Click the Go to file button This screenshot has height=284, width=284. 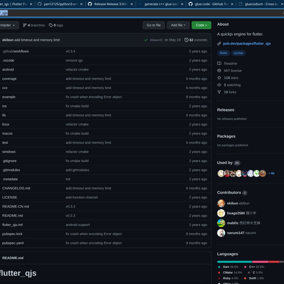[x=153, y=25]
